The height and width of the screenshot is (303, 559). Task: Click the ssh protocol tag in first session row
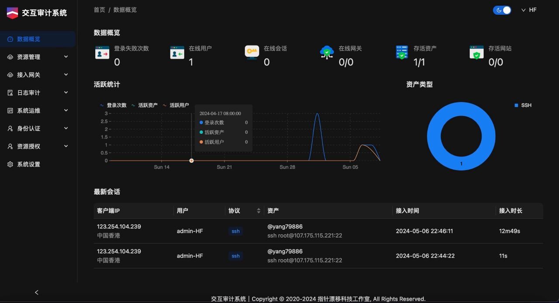235,231
